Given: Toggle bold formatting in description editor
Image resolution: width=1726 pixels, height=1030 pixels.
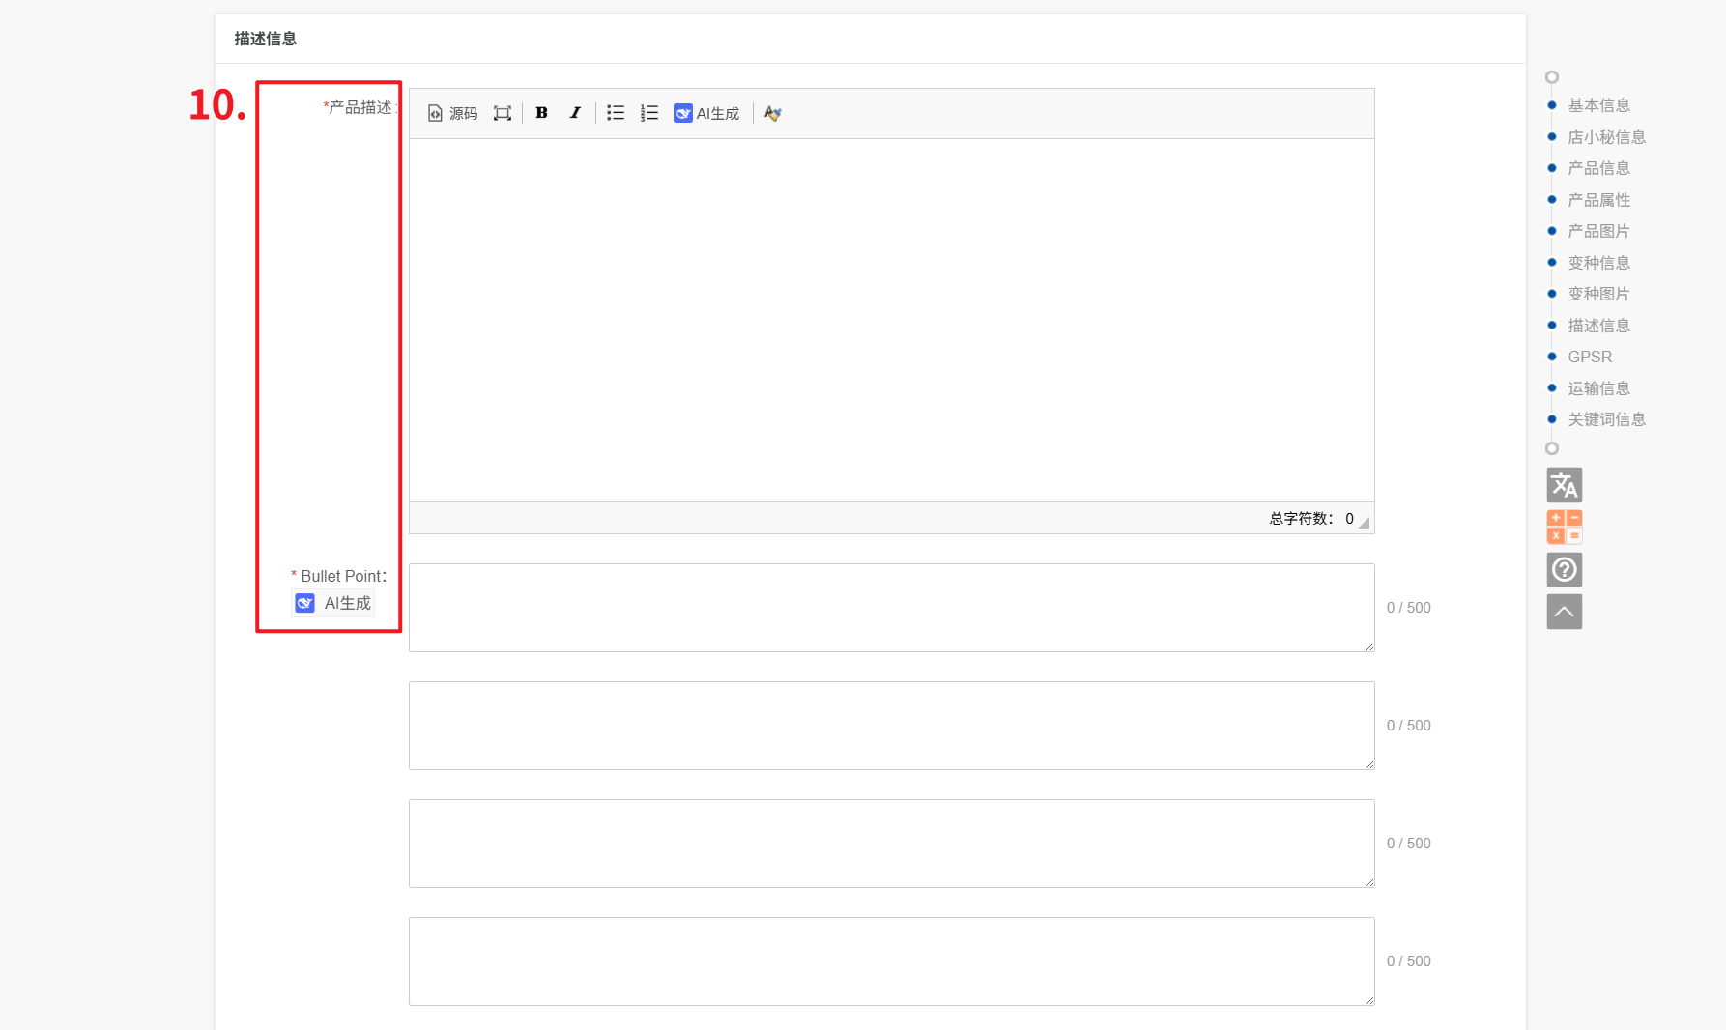Looking at the screenshot, I should tap(541, 113).
